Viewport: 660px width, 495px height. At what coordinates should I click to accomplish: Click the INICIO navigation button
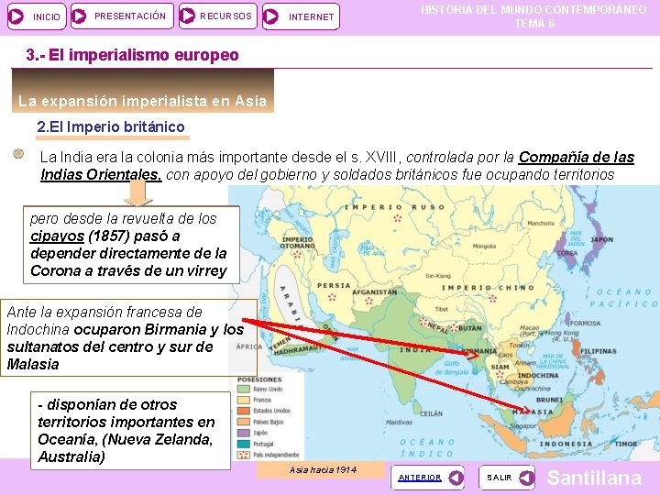click(37, 16)
